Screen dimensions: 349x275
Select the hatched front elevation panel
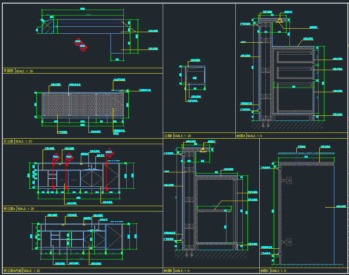pos(83,105)
